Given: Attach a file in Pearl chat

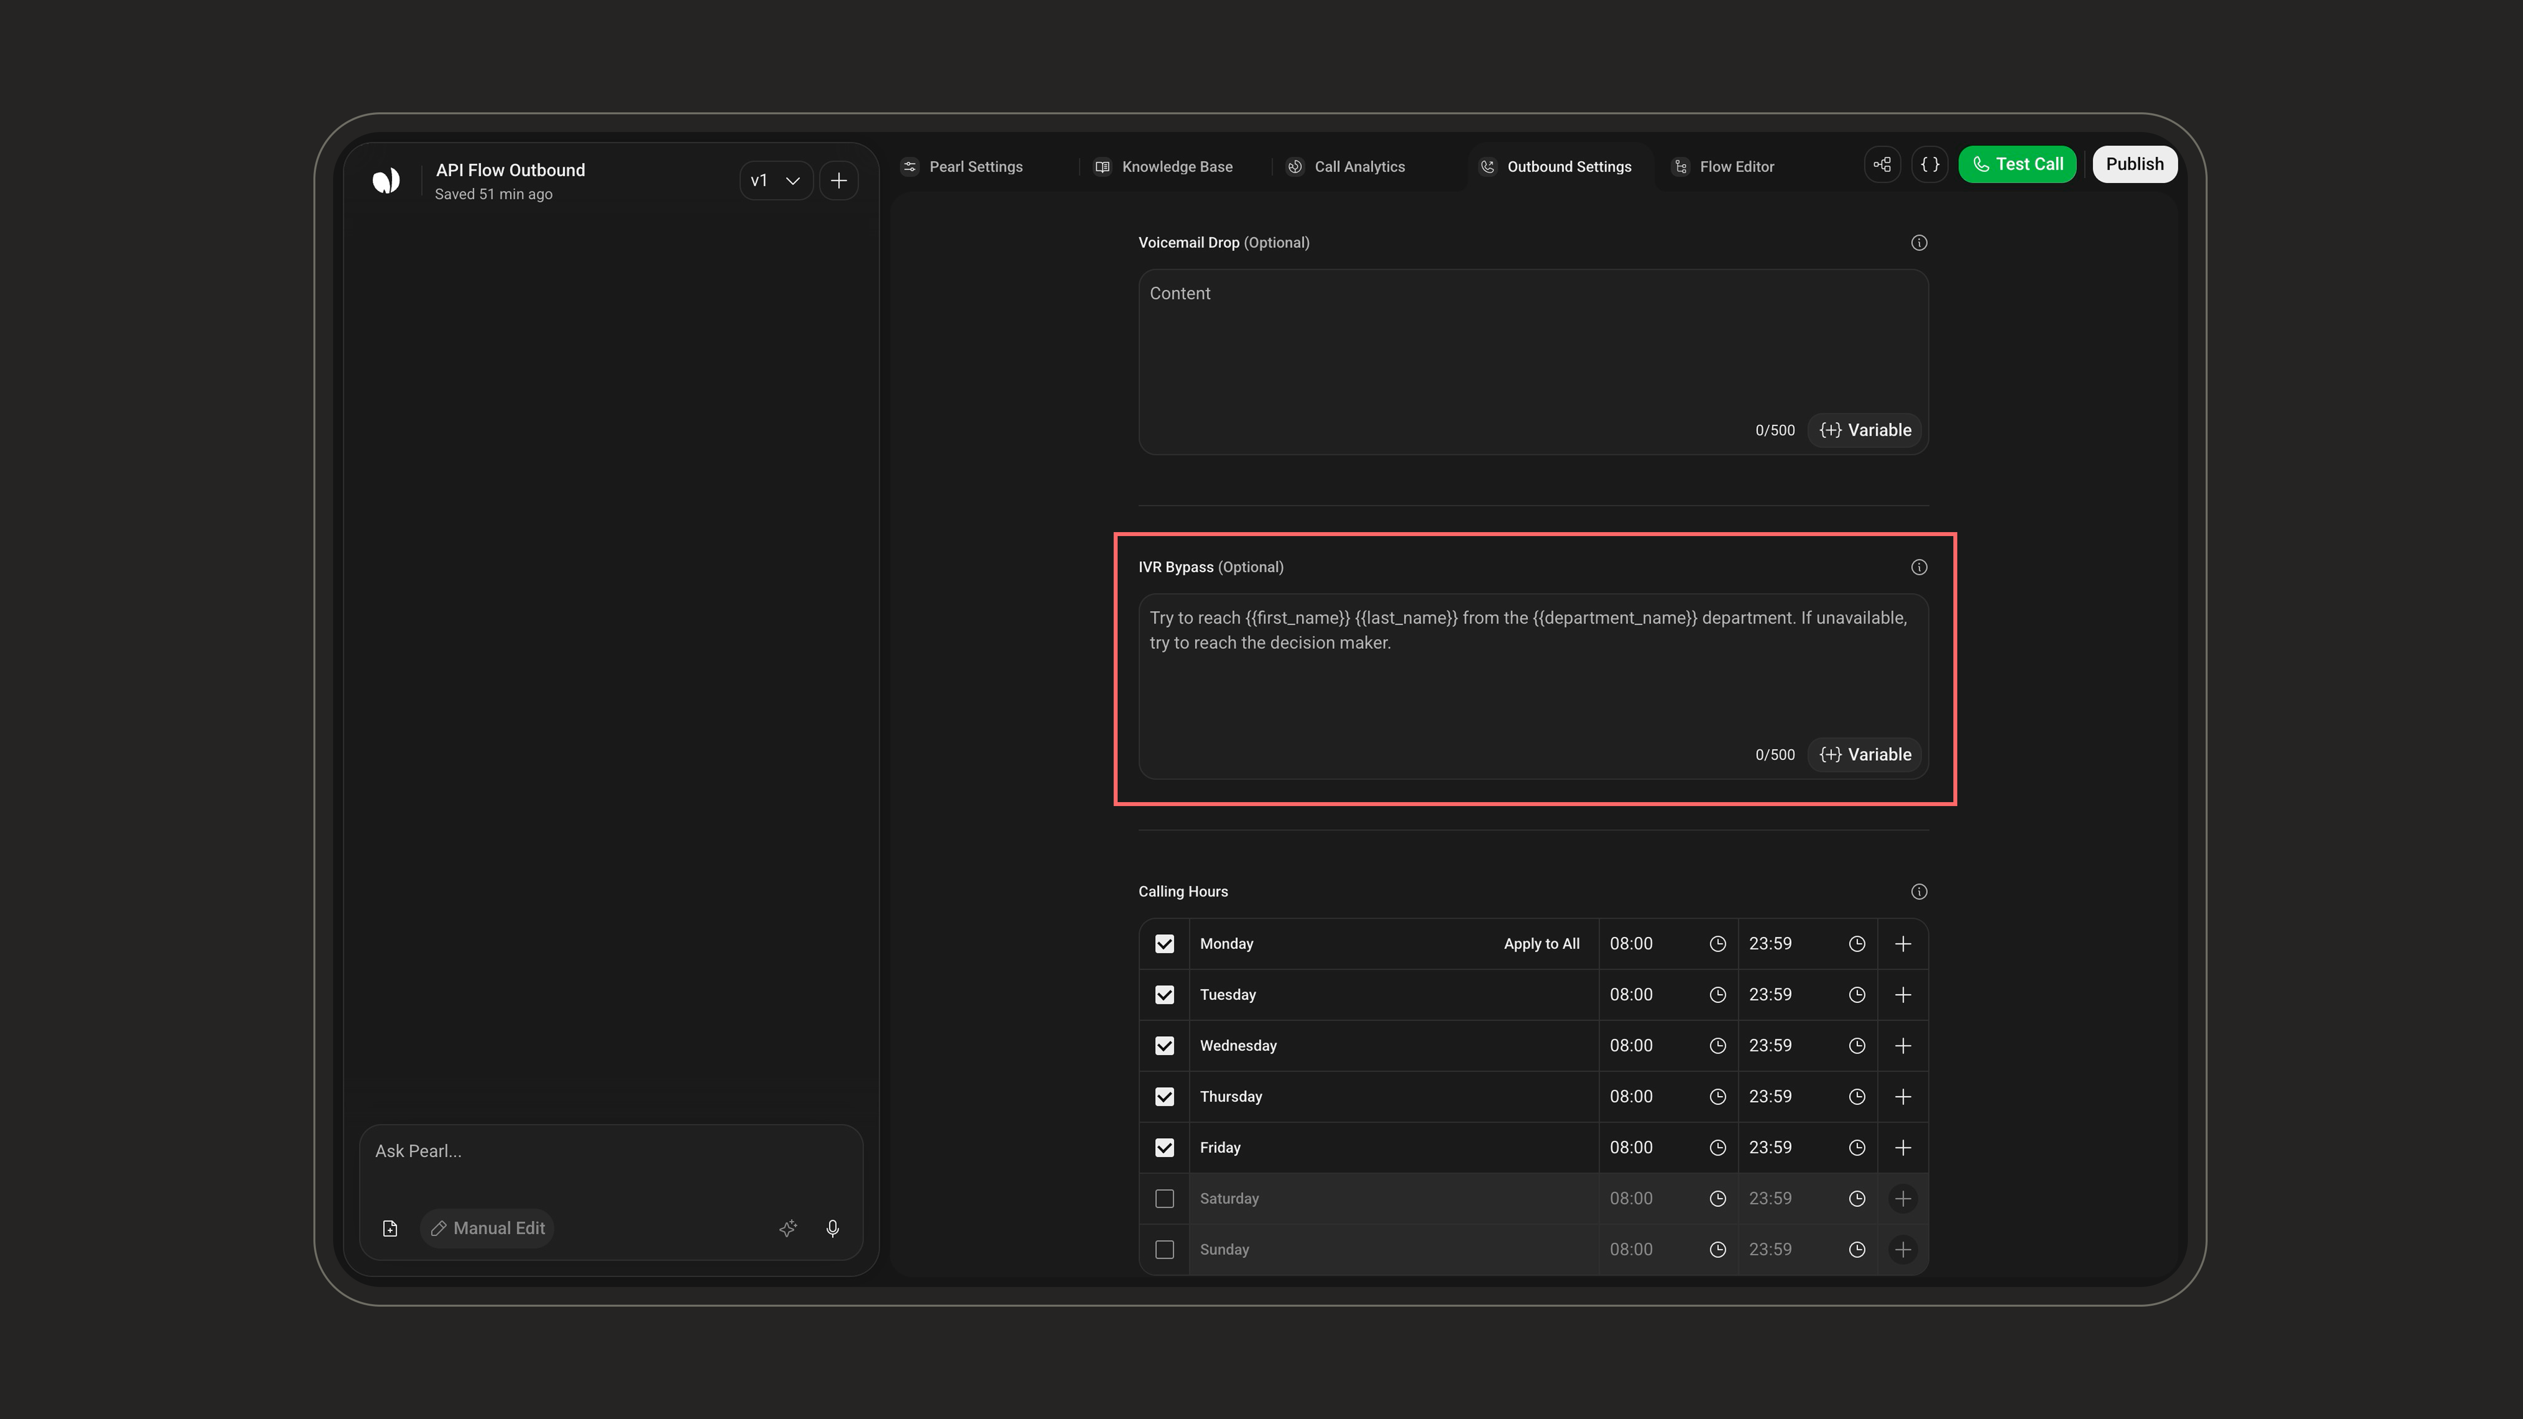Looking at the screenshot, I should click(x=390, y=1228).
